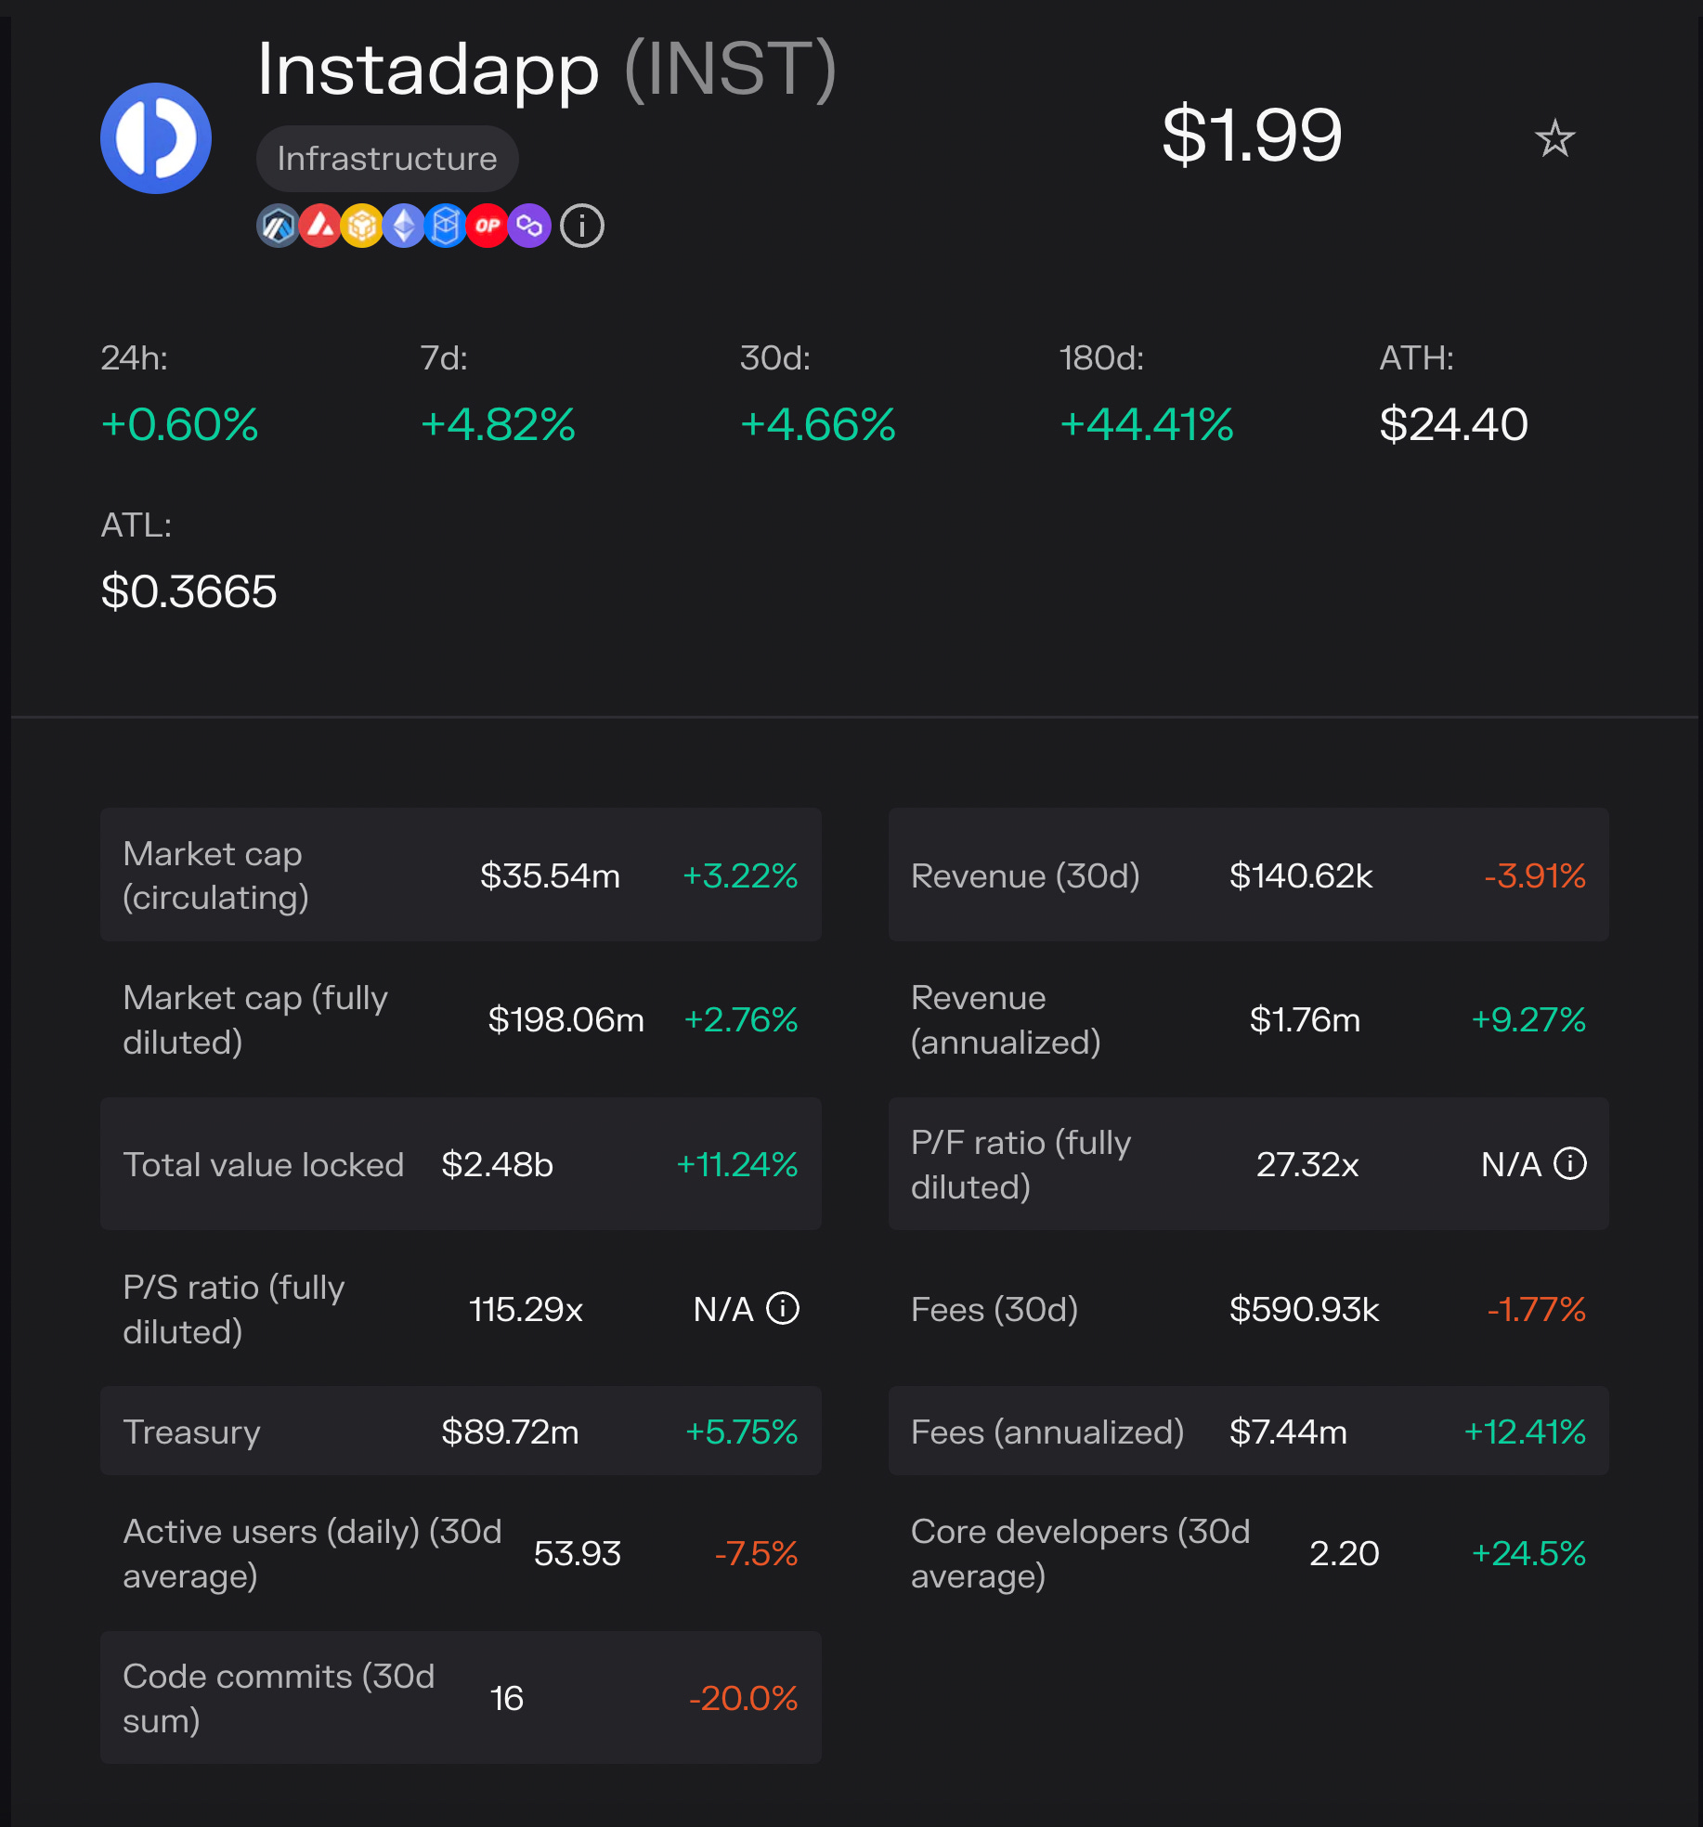Click the Active users (daily) label
This screenshot has width=1703, height=1827.
point(312,1553)
